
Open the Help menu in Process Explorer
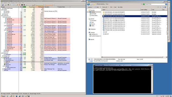(x=23, y=3)
